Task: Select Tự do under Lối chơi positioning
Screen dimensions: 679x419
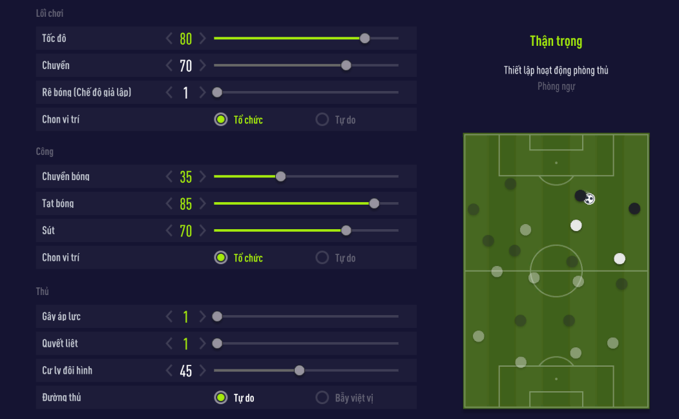Action: tap(322, 119)
